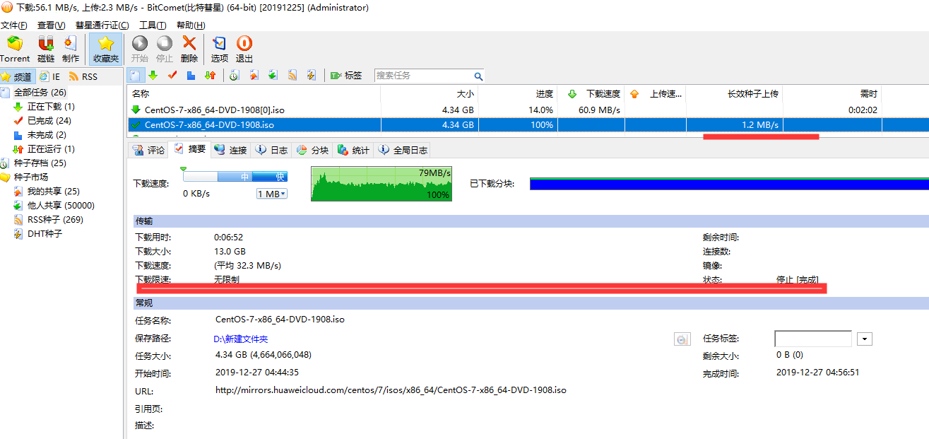Click the others' shares icon in filter bar
Image resolution: width=929 pixels, height=439 pixels.
pos(273,75)
